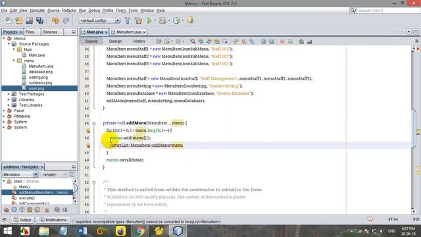The image size is (421, 237).
Task: Select database.png in Projects tree
Action: (41, 72)
